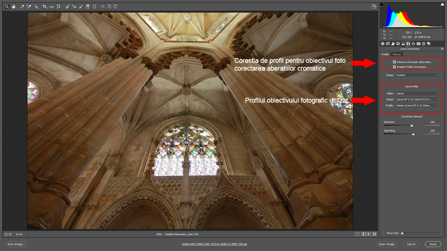Open the Setup dropdown set to Custom
The image size is (447, 251).
click(x=417, y=75)
